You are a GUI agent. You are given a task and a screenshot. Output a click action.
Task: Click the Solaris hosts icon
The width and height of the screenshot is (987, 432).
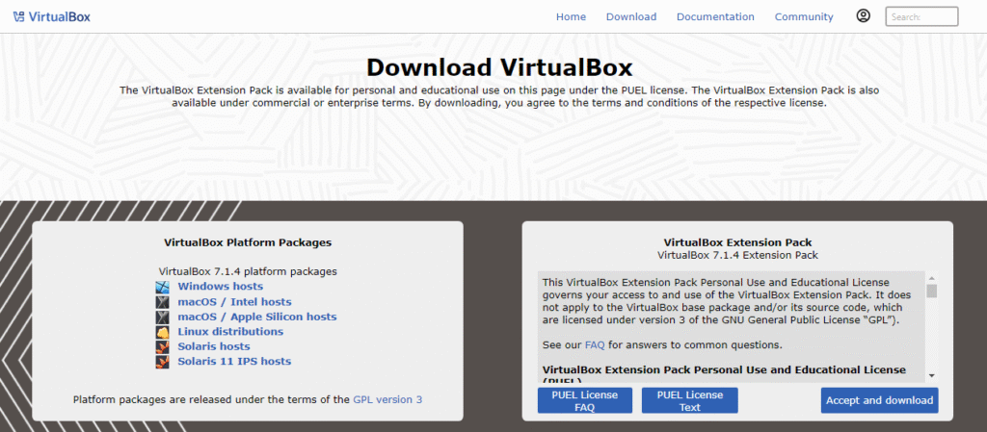(163, 346)
